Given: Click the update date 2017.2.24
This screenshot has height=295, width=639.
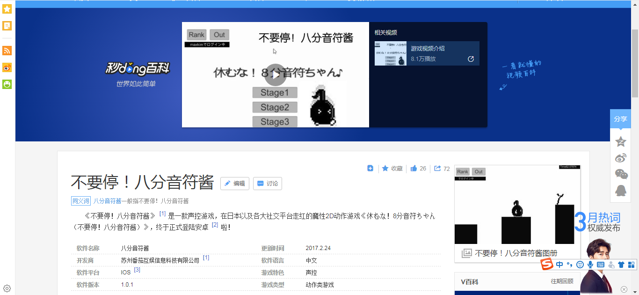Looking at the screenshot, I should click(x=318, y=248).
